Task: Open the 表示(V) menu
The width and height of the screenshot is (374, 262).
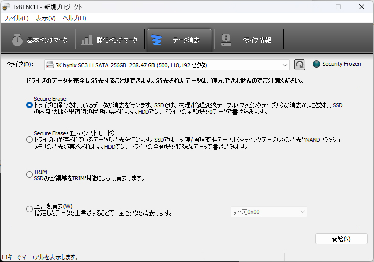Action: click(x=46, y=18)
